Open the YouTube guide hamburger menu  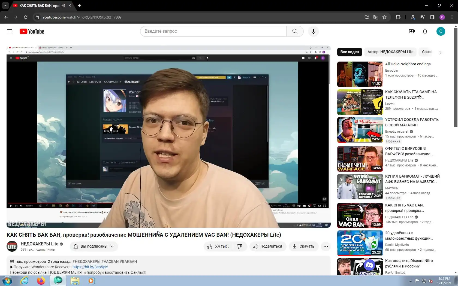(10, 31)
